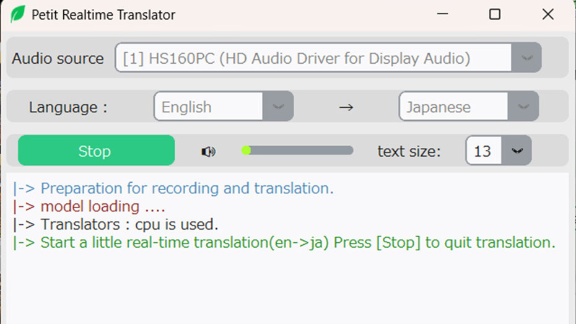576x324 pixels.
Task: Click the middle of the volume slider track
Action: pyautogui.click(x=297, y=151)
